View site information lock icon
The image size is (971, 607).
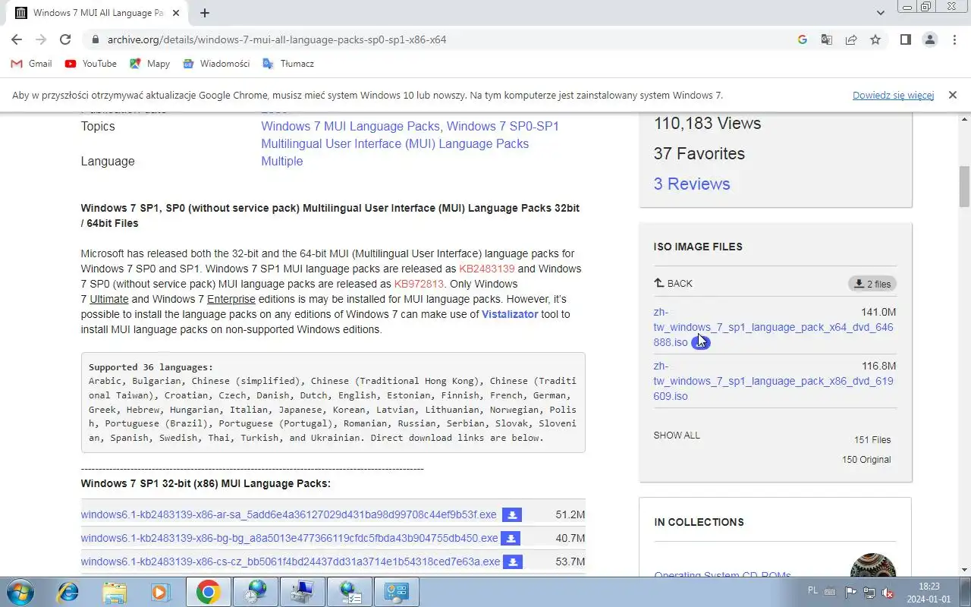[x=95, y=39]
